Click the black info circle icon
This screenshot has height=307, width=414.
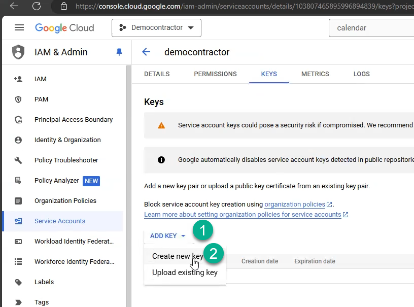[161, 160]
